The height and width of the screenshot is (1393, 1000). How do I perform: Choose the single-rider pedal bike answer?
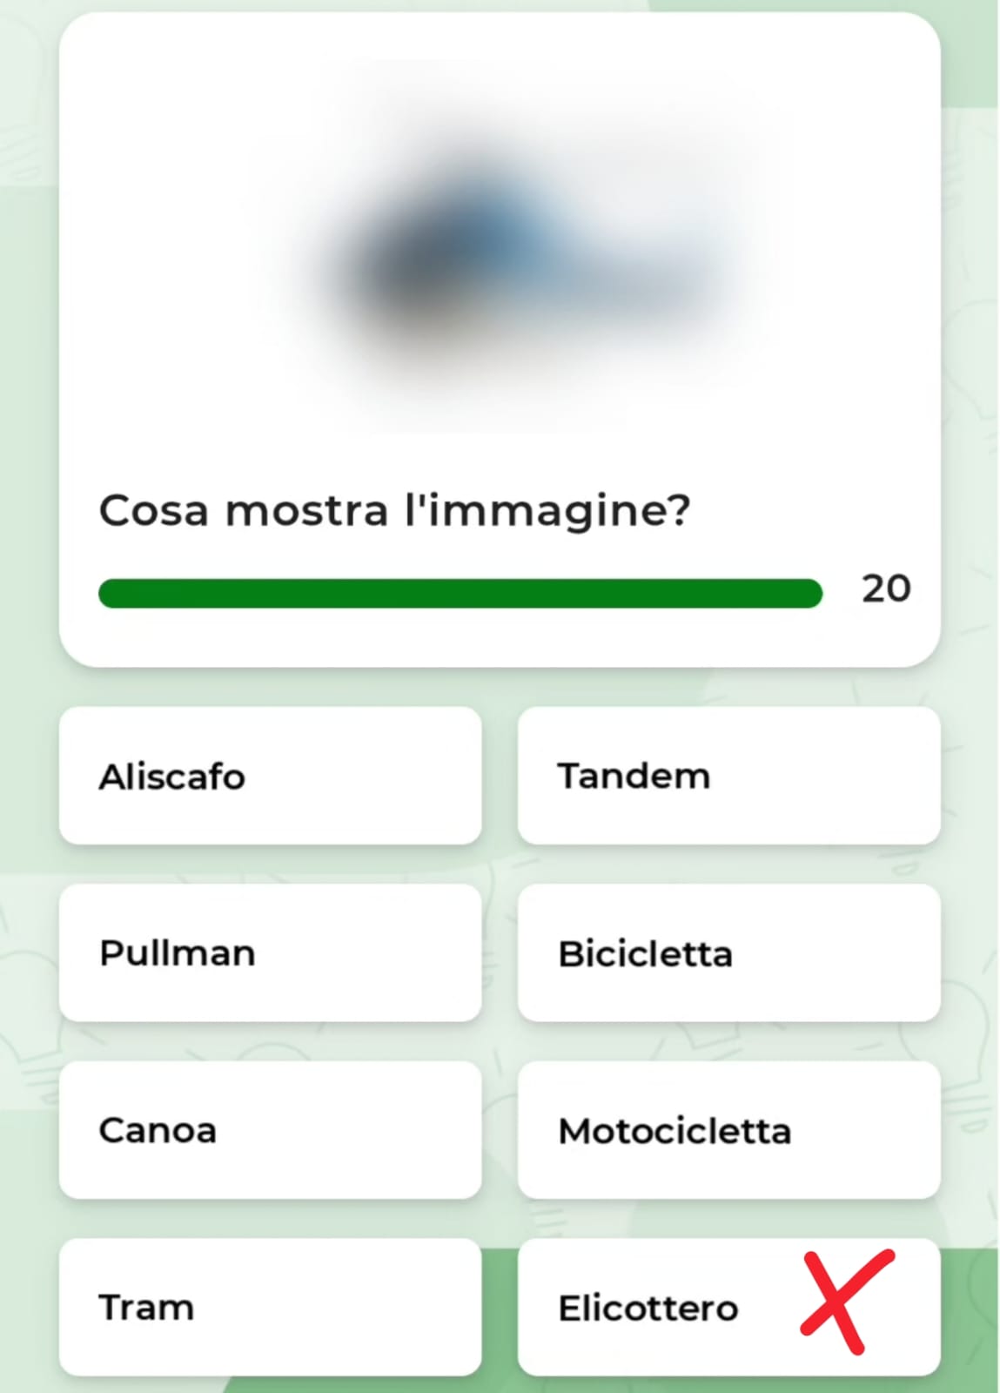(728, 953)
